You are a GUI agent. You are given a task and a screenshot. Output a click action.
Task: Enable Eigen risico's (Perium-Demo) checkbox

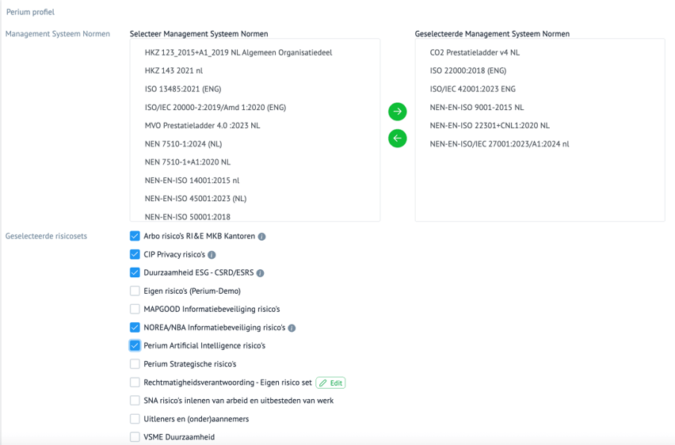click(135, 291)
